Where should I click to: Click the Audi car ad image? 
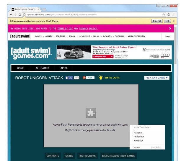coord(74,52)
